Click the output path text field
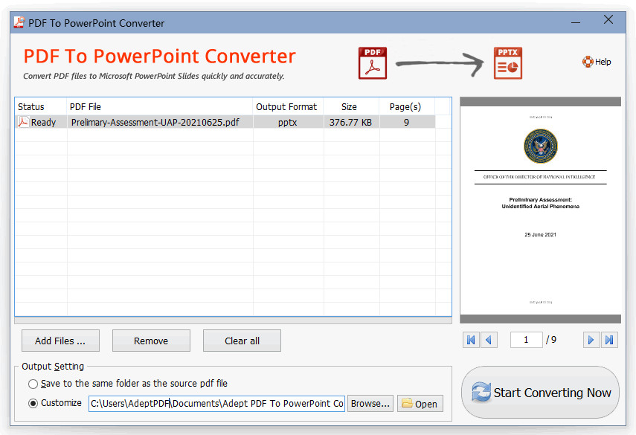 [216, 404]
